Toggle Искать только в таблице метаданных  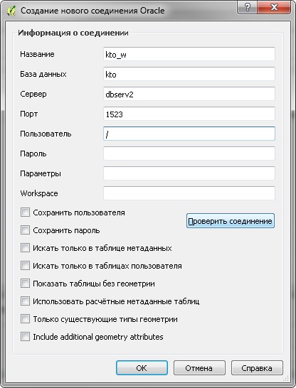point(25,248)
